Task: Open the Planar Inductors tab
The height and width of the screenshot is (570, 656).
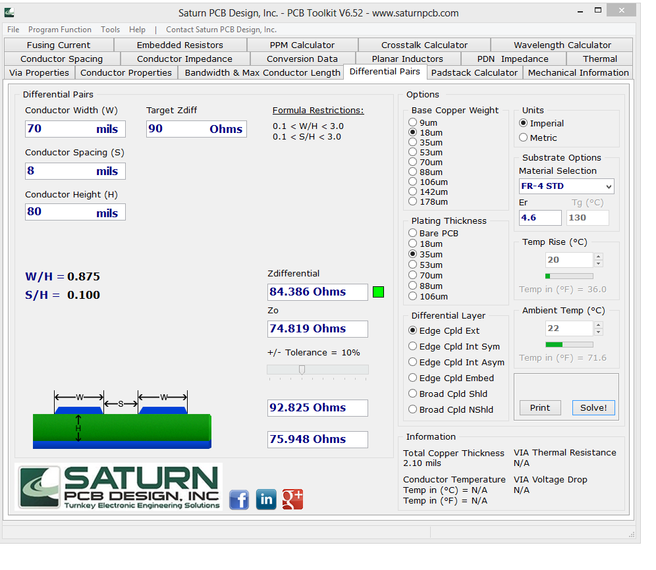Action: 408,59
